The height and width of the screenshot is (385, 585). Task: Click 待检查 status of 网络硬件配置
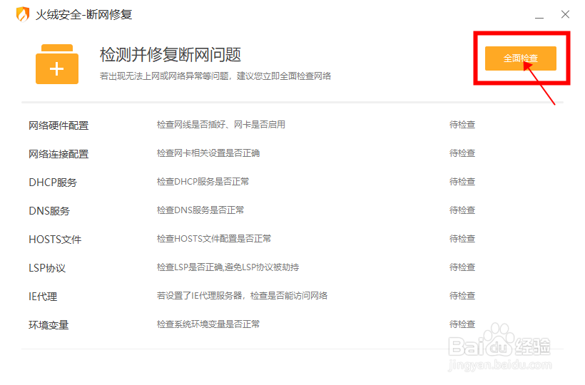pos(462,125)
